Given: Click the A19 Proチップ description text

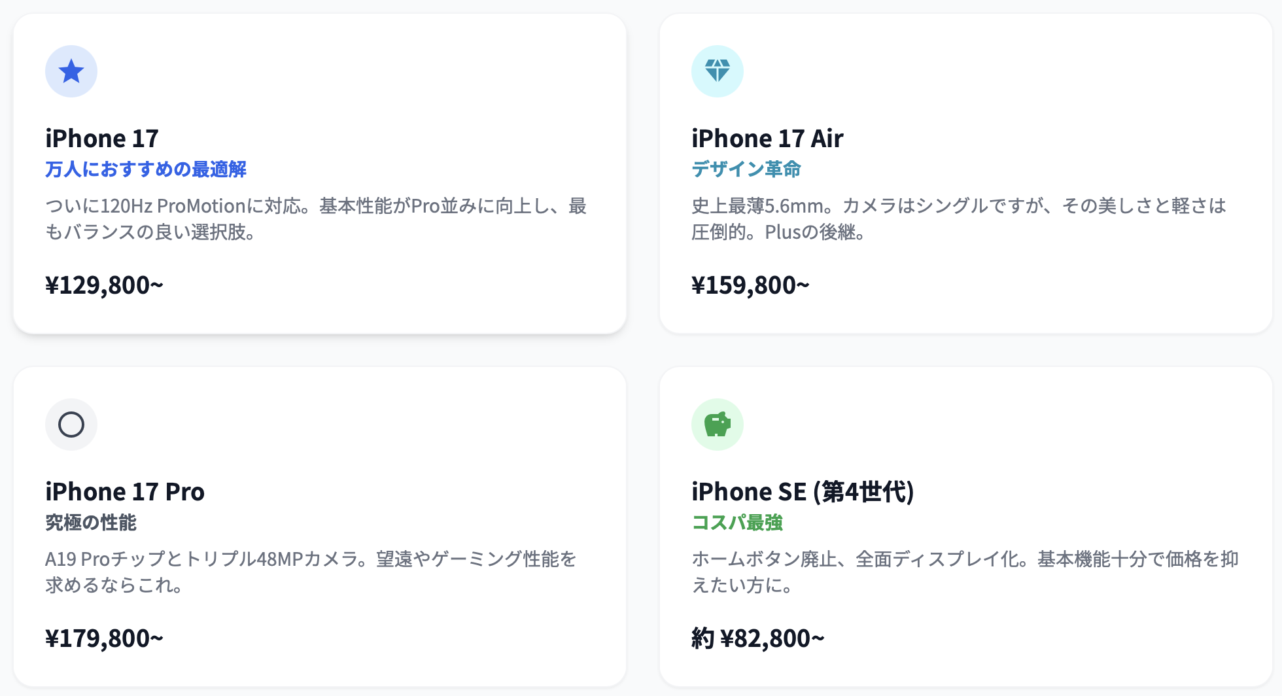Looking at the screenshot, I should (x=311, y=572).
